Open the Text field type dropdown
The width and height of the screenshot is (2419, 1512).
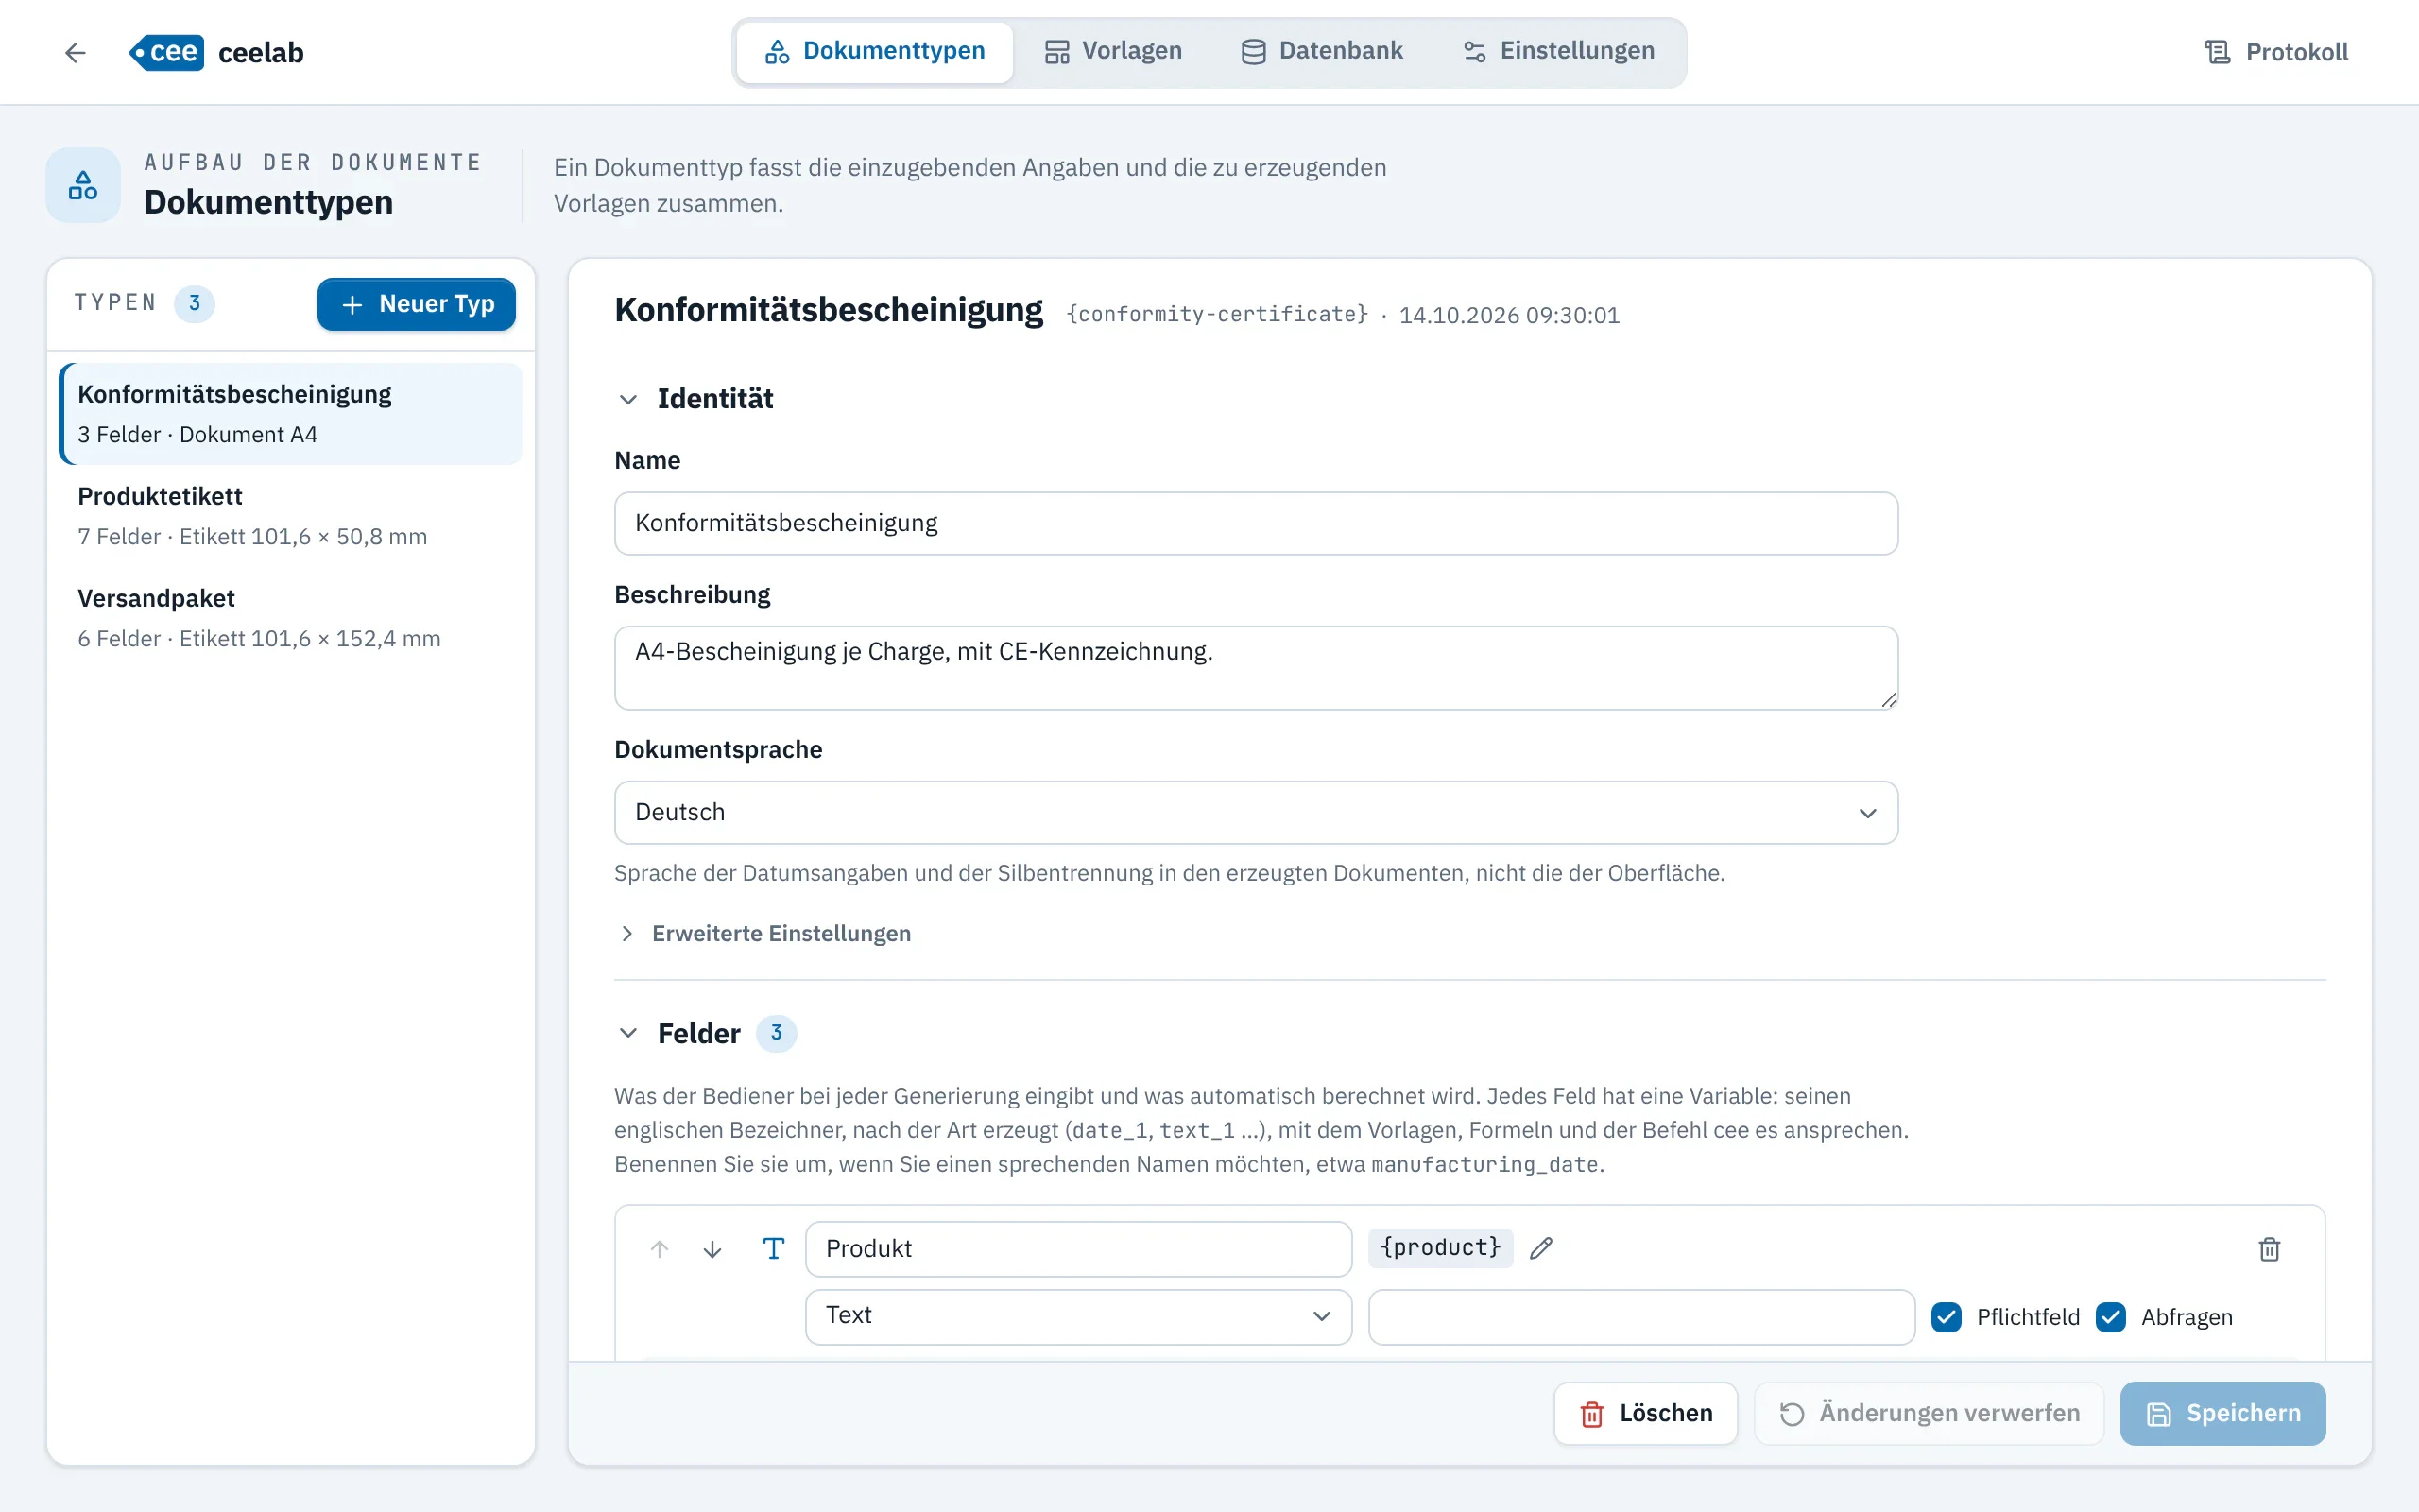[x=1078, y=1316]
